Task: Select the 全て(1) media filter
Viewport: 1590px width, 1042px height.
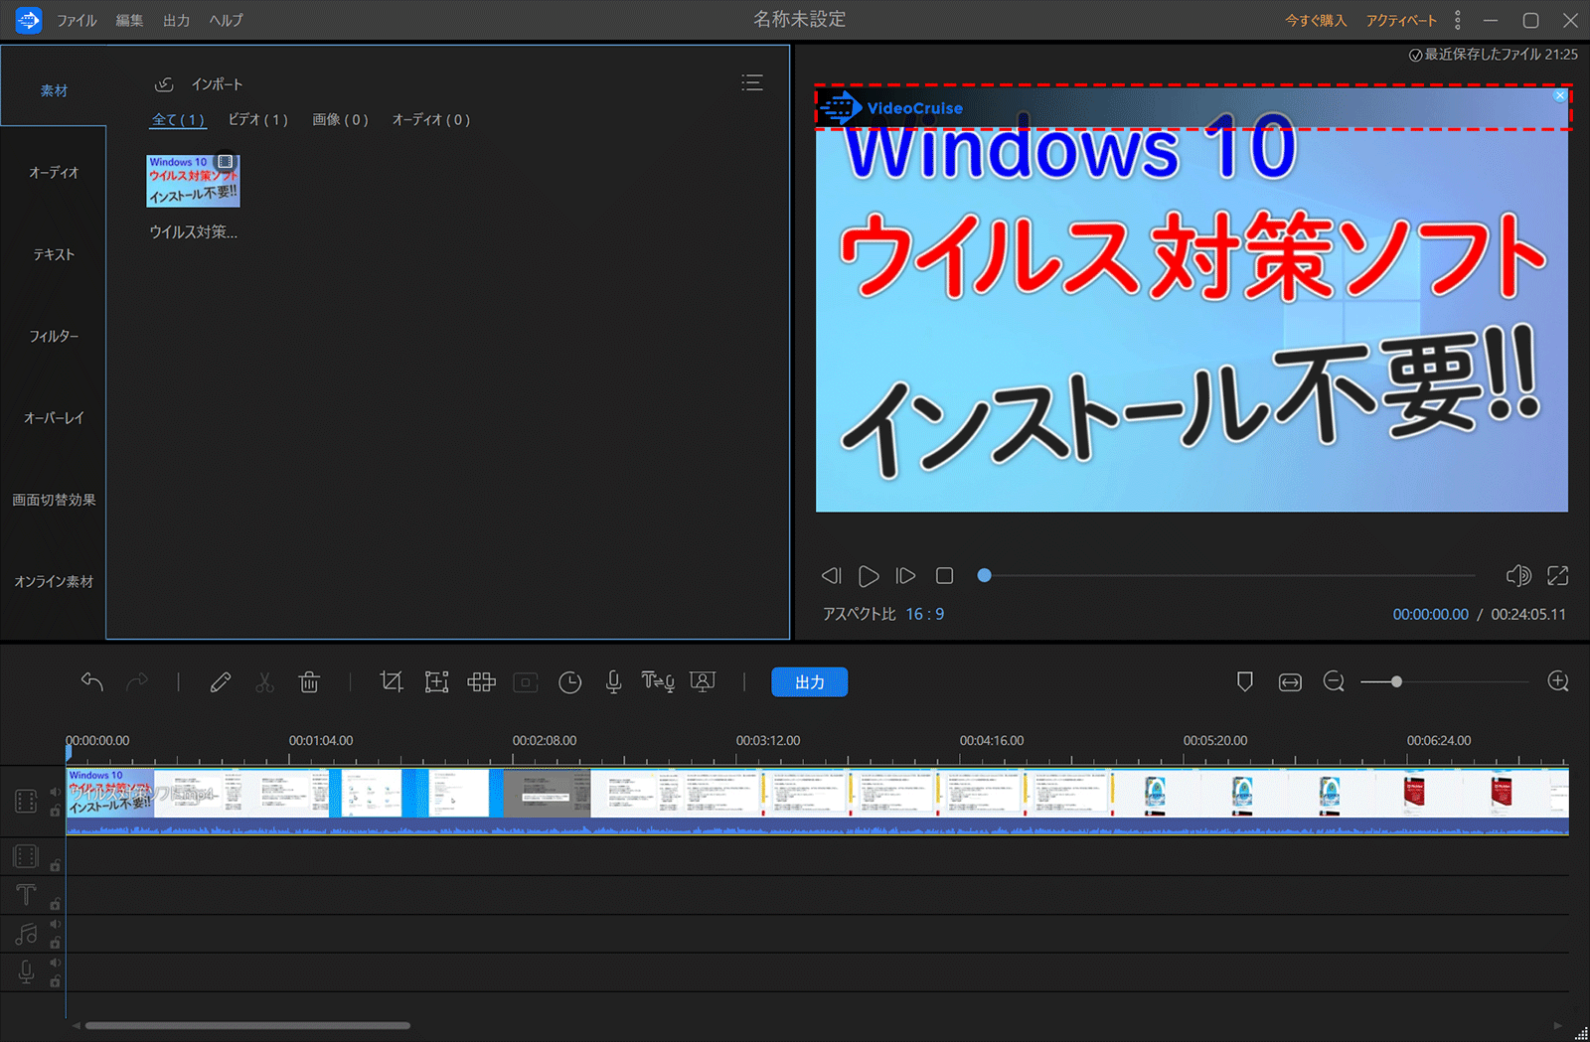Action: tap(178, 119)
